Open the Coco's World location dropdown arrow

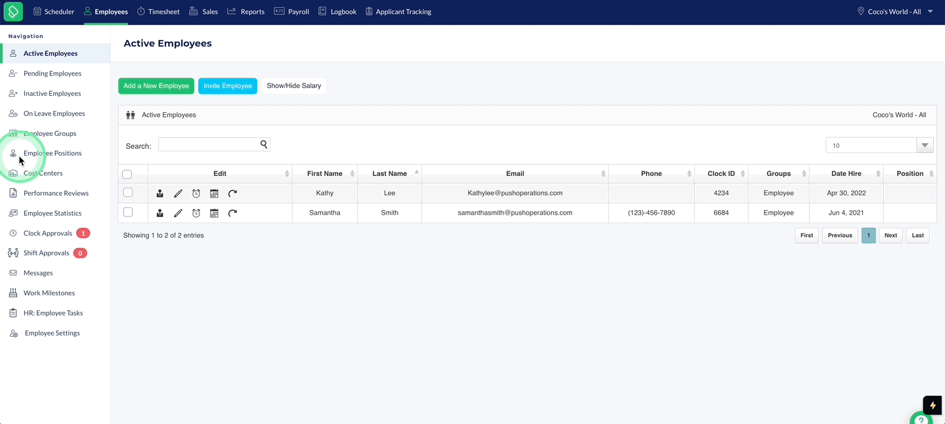pyautogui.click(x=931, y=11)
